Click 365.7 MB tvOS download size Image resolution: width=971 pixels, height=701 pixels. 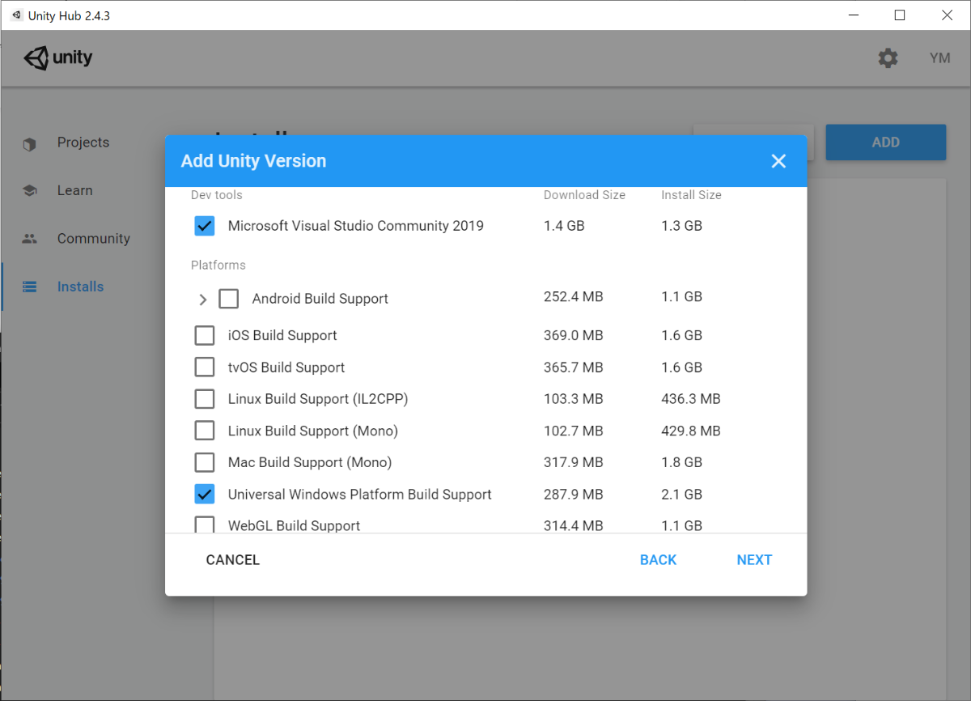coord(574,367)
